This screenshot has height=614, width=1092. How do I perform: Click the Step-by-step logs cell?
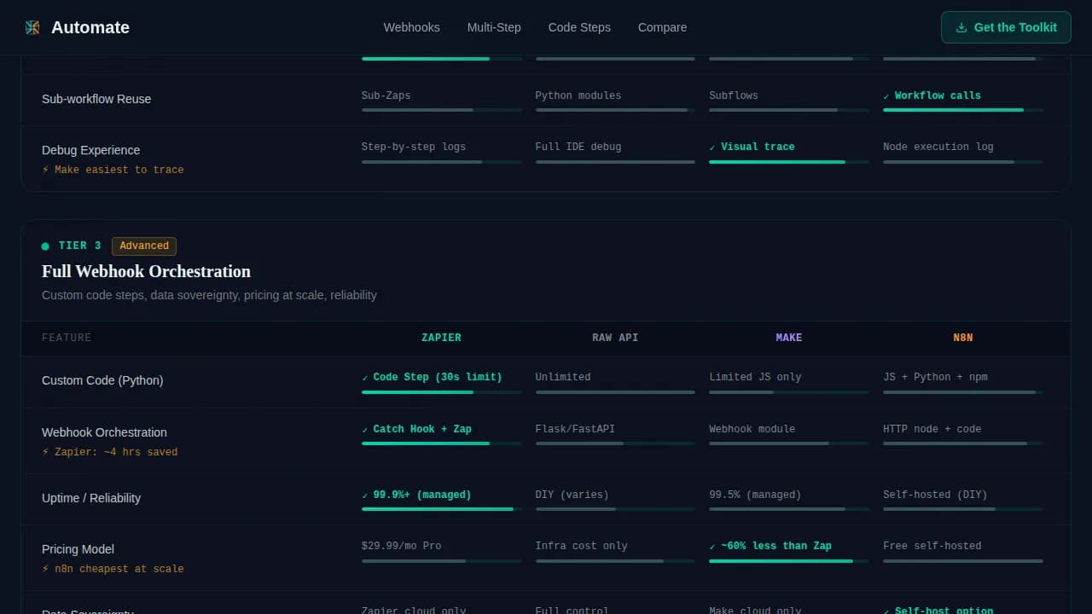[414, 147]
